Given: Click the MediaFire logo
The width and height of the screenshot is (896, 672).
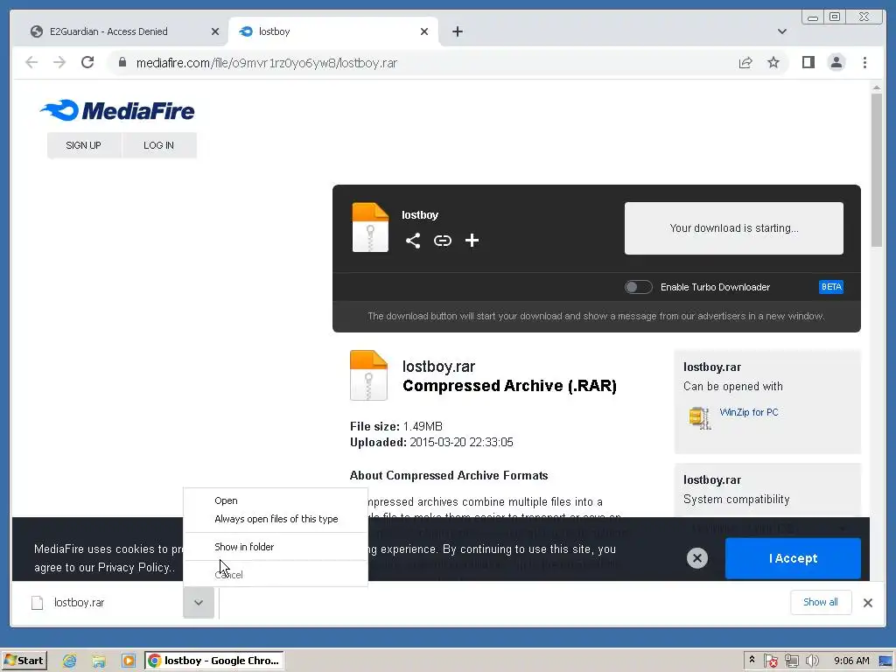Looking at the screenshot, I should [117, 110].
